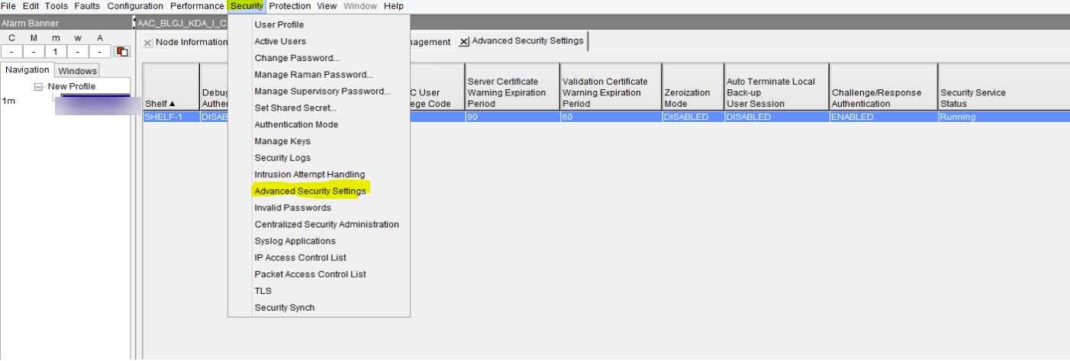Screen dimensions: 1070x361
Task: Open Security Synch option
Action: (284, 308)
